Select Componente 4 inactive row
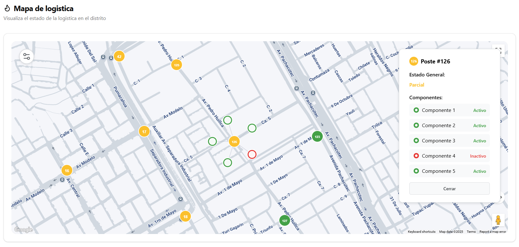The height and width of the screenshot is (247, 519). 449,156
